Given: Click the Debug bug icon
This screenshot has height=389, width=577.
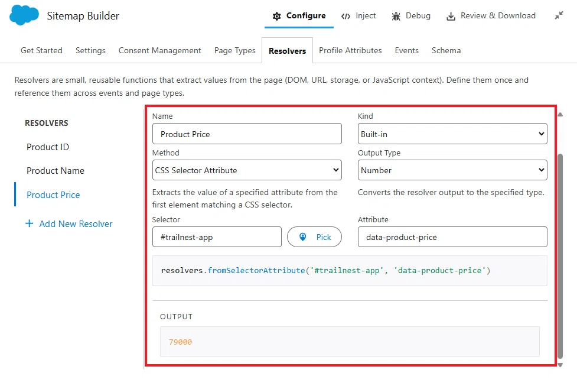Looking at the screenshot, I should coord(396,16).
